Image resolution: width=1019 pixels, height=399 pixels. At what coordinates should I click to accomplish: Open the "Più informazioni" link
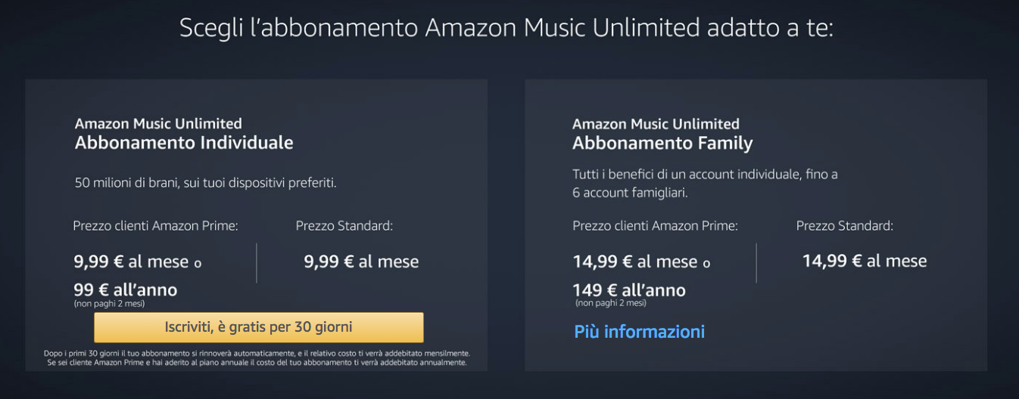click(639, 332)
